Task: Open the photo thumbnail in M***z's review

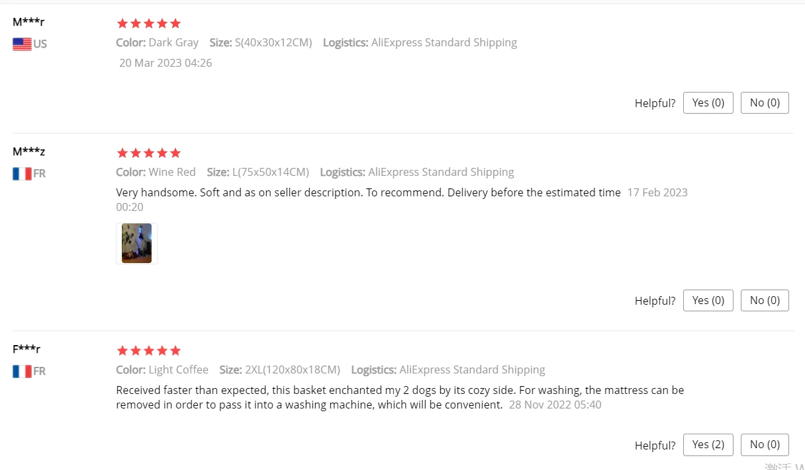Action: coord(136,243)
